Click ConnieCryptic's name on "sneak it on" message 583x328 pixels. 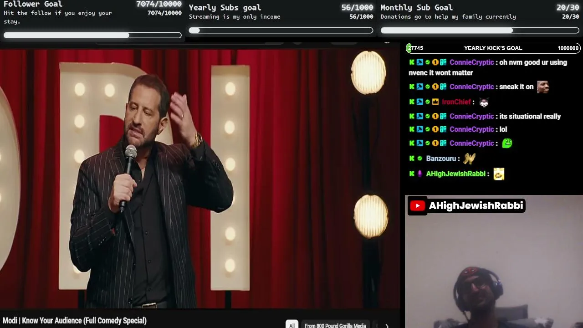point(471,87)
